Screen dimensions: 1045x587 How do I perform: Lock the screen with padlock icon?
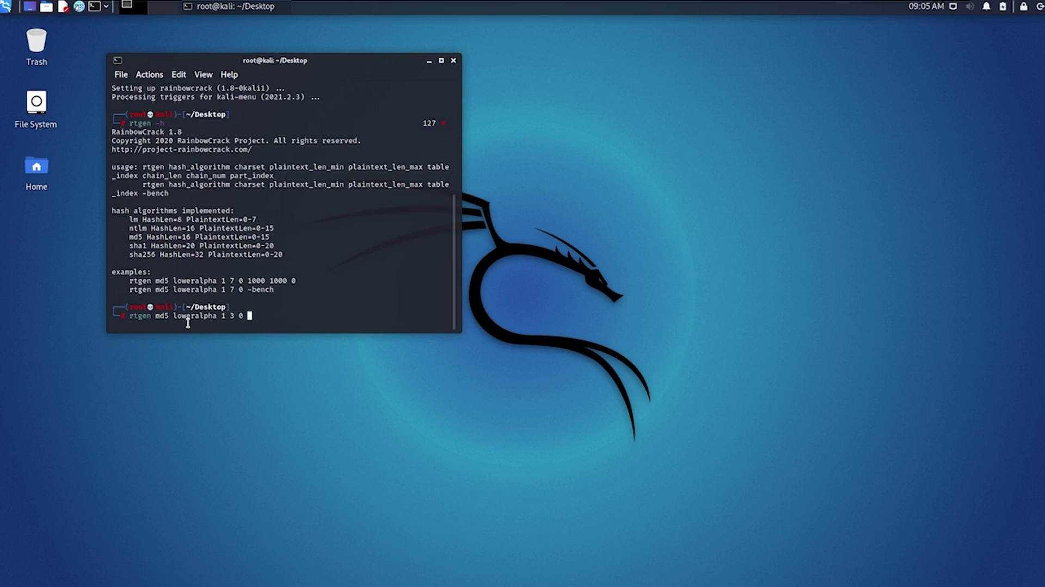click(x=1023, y=7)
